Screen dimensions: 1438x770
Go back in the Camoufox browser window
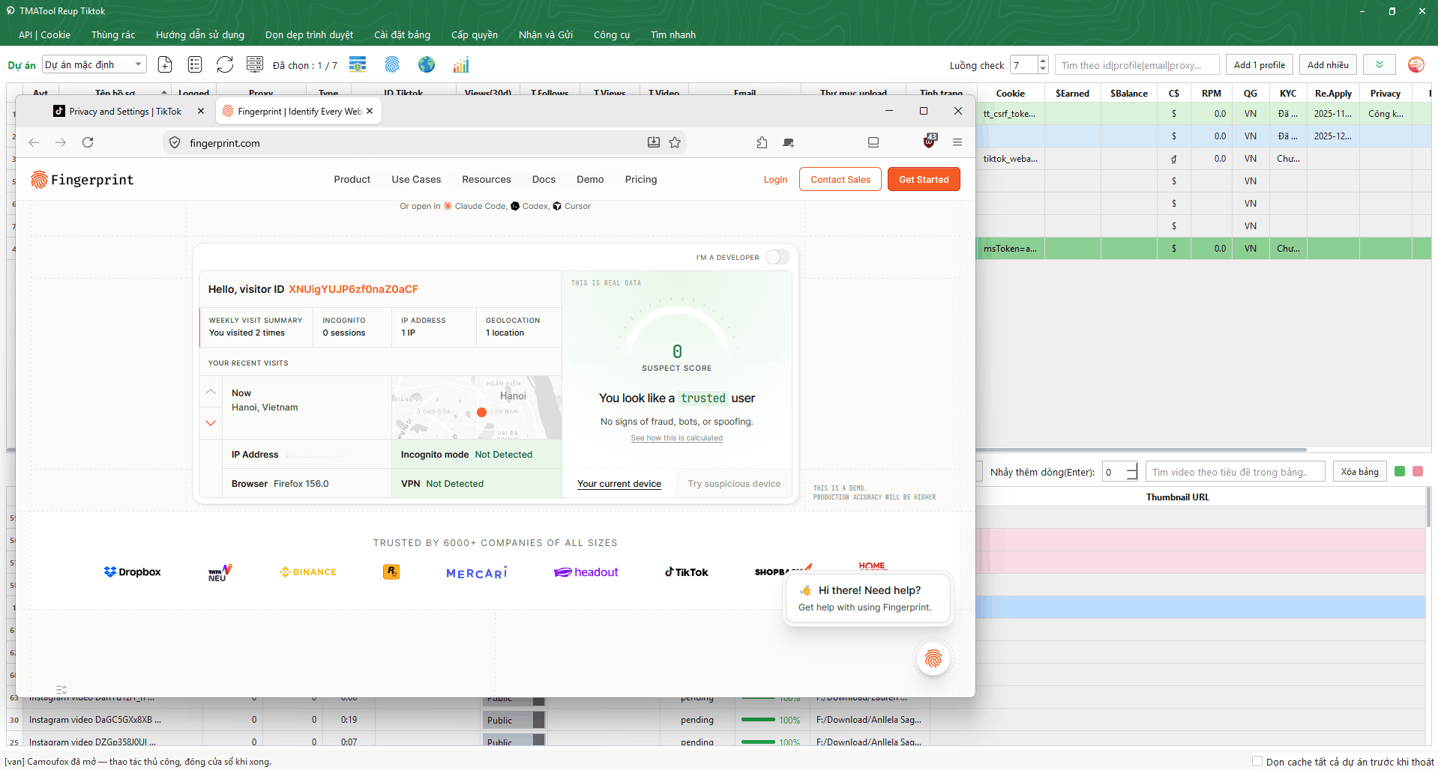point(34,142)
